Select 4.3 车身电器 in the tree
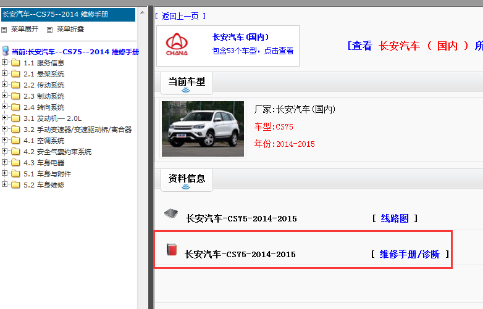Screen dimensions: 483x309 (44, 163)
